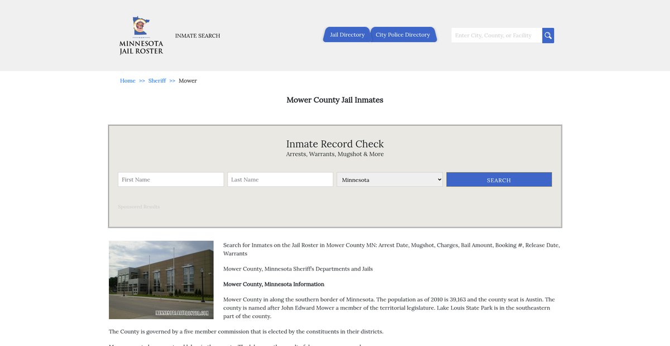This screenshot has width=670, height=346.
Task: Click the Mower breadcrumb item
Action: point(188,81)
